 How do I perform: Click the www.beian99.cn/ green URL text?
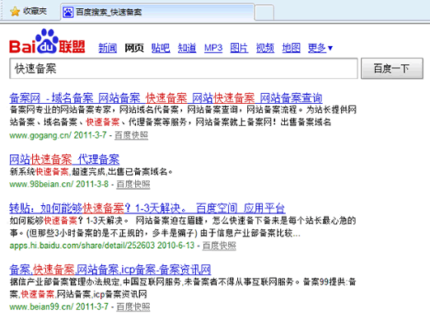(41, 307)
